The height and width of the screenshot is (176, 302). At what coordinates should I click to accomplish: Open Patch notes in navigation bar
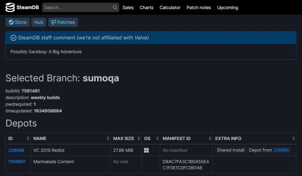coord(199,8)
